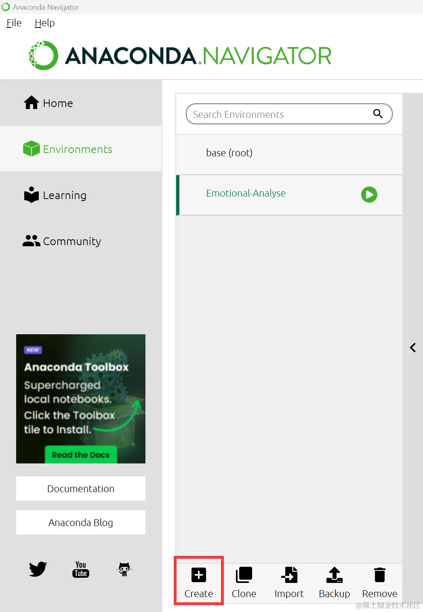This screenshot has width=423, height=612.
Task: Click the Anaconda Navigator logo
Action: point(180,55)
